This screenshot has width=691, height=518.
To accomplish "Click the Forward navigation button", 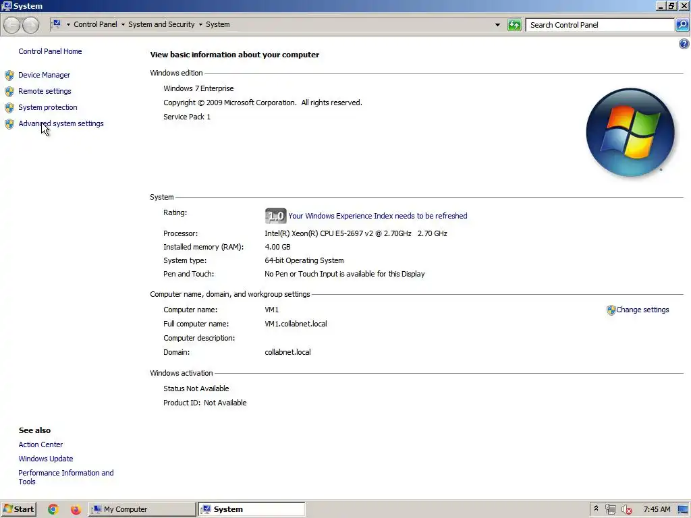I will tap(30, 25).
